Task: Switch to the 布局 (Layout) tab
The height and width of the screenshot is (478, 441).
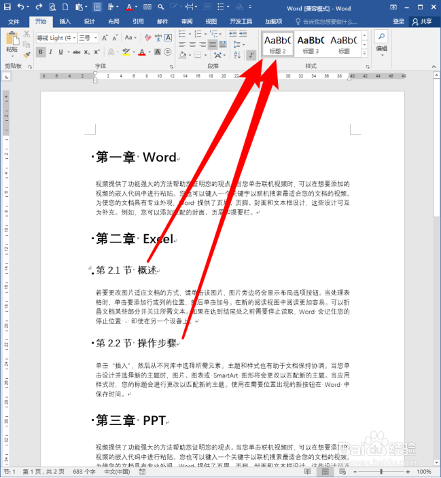Action: (x=114, y=21)
